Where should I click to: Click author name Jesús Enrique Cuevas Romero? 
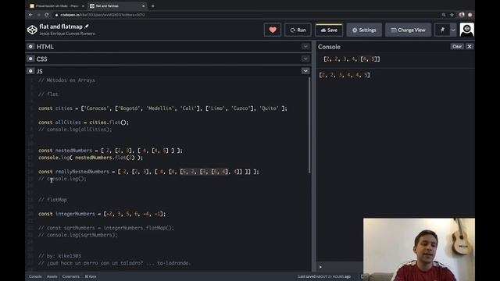coord(67,34)
